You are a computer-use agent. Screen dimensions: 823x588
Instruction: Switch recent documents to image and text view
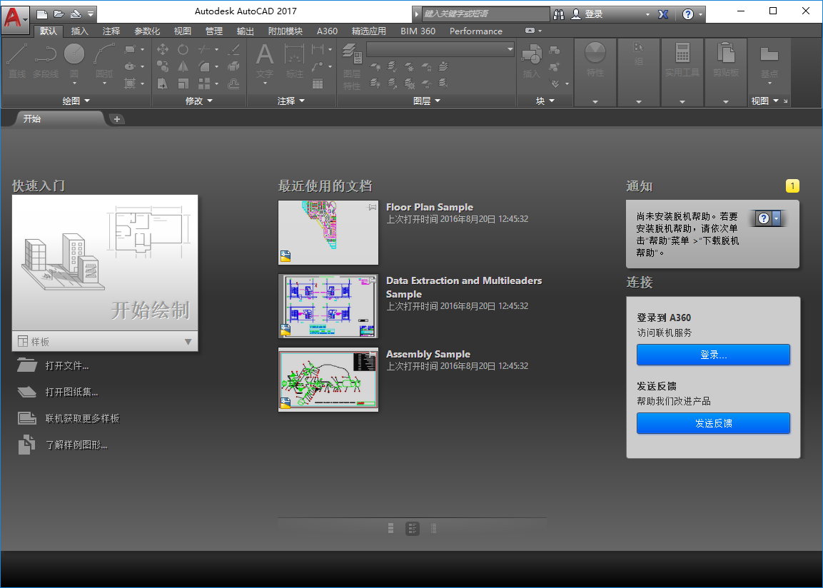[413, 528]
